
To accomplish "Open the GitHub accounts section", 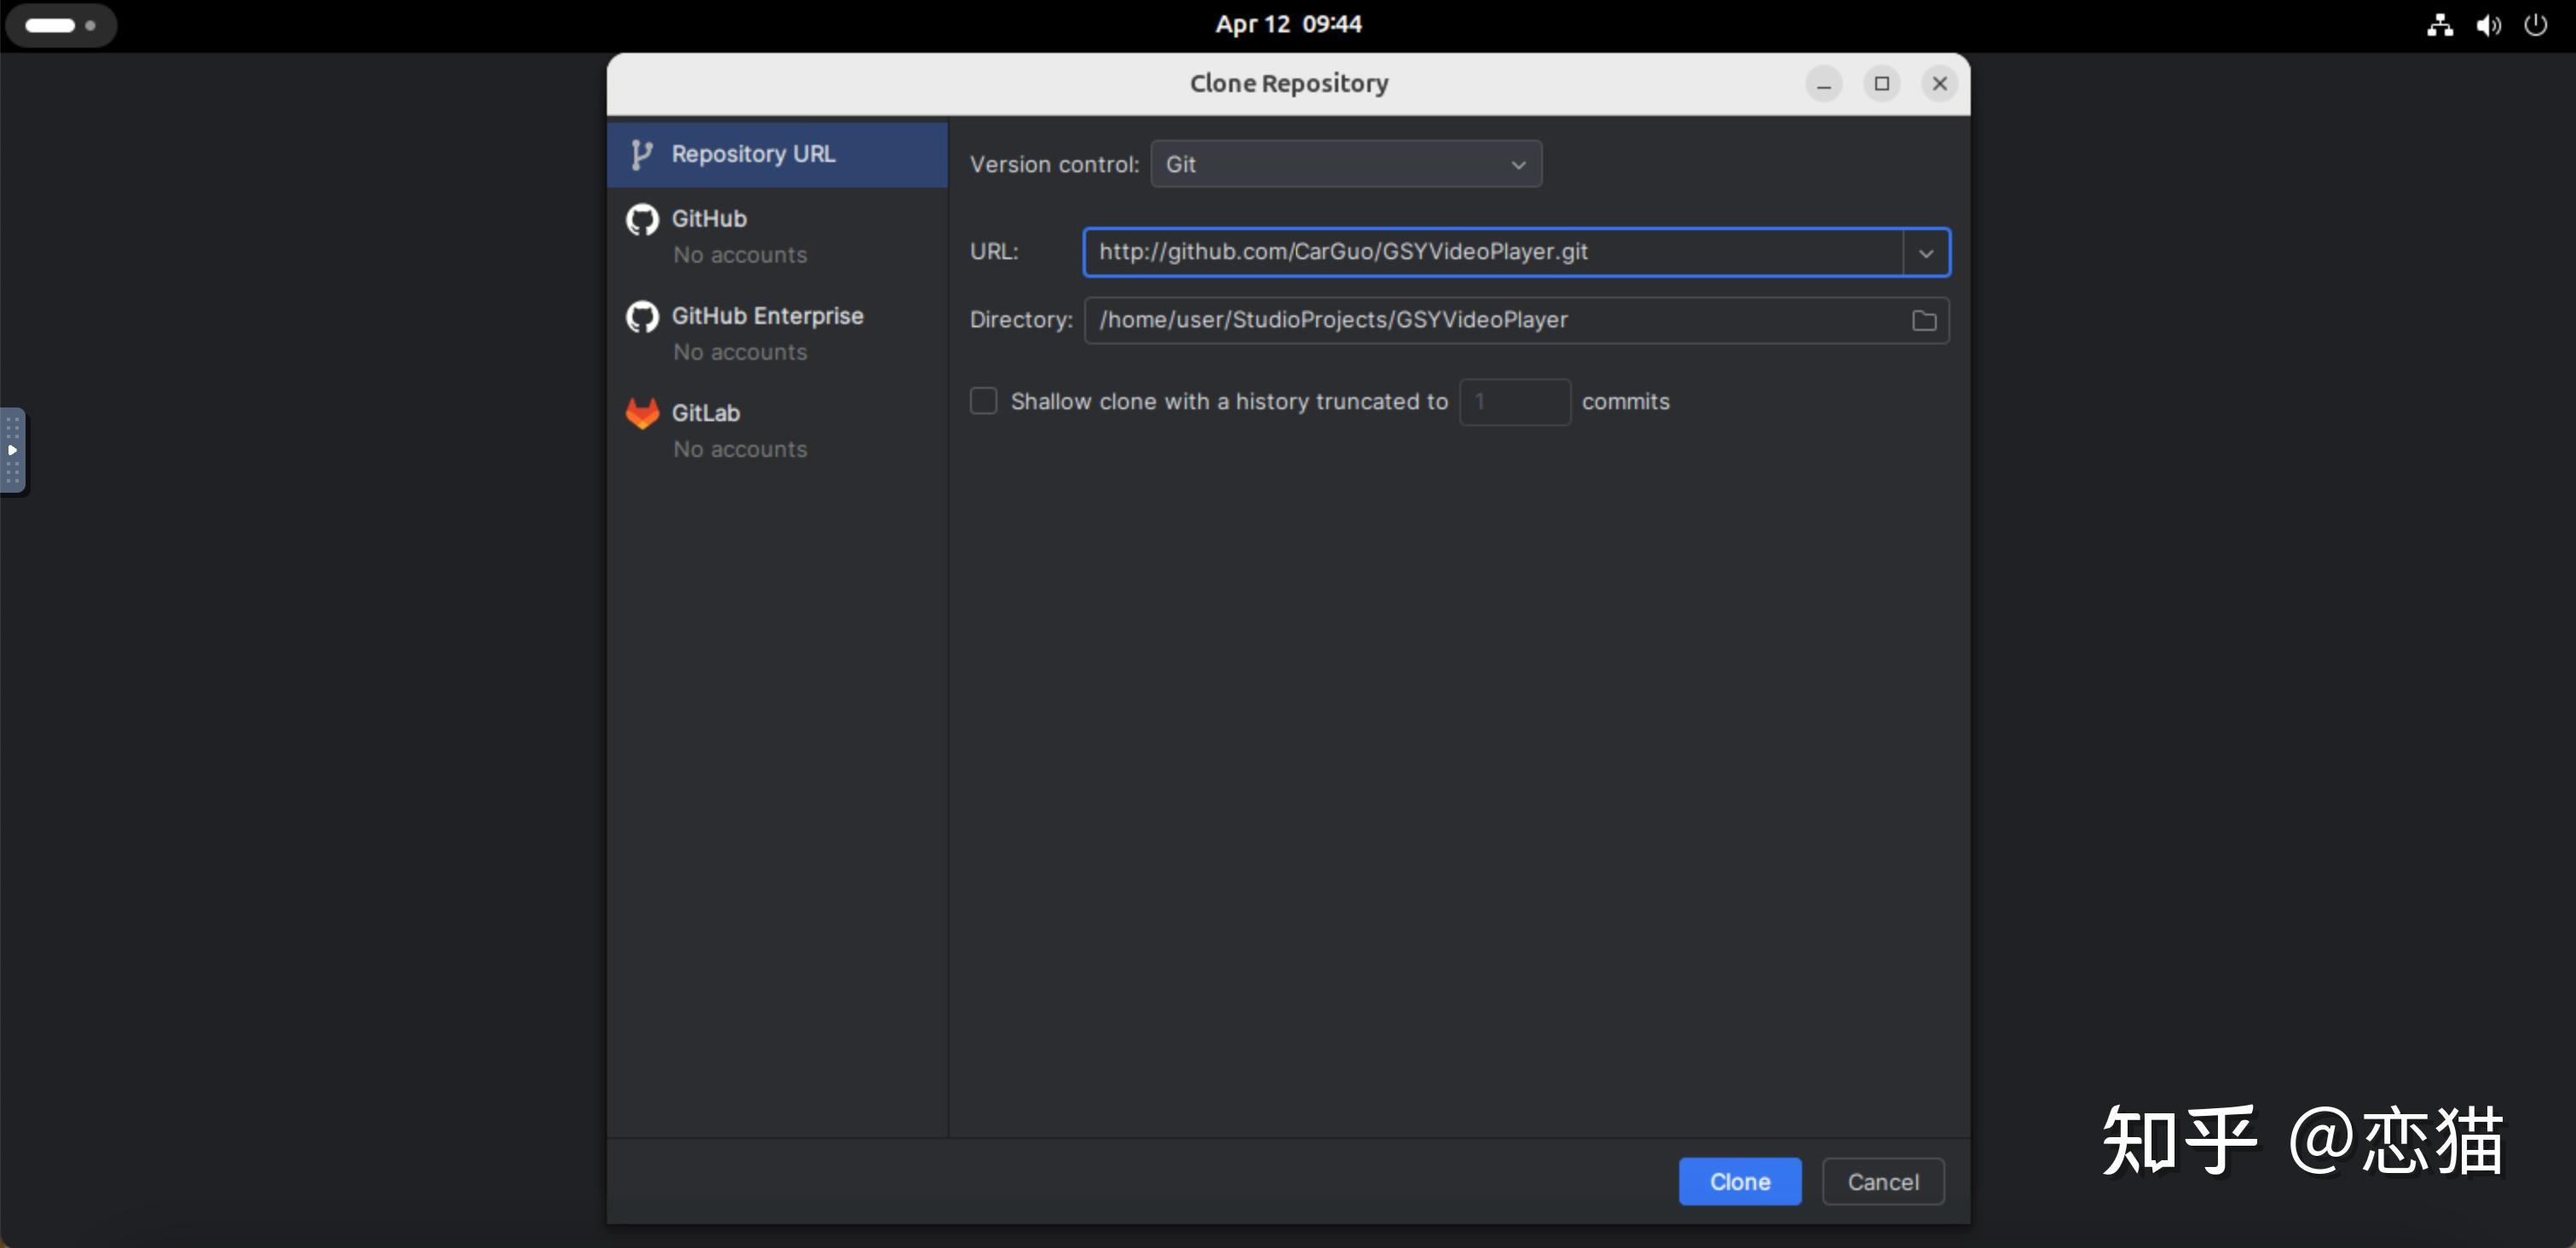I will (x=777, y=236).
